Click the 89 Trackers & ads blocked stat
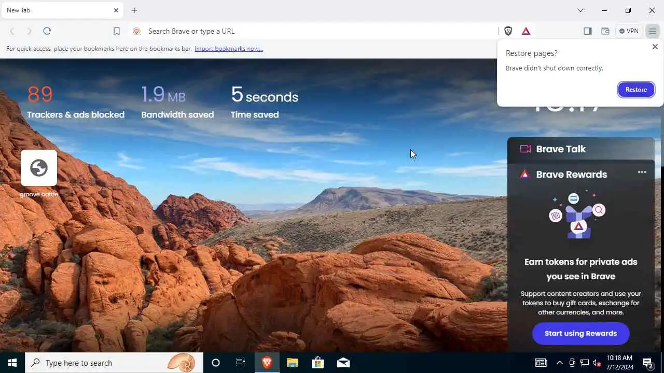This screenshot has height=373, width=664. tap(76, 102)
